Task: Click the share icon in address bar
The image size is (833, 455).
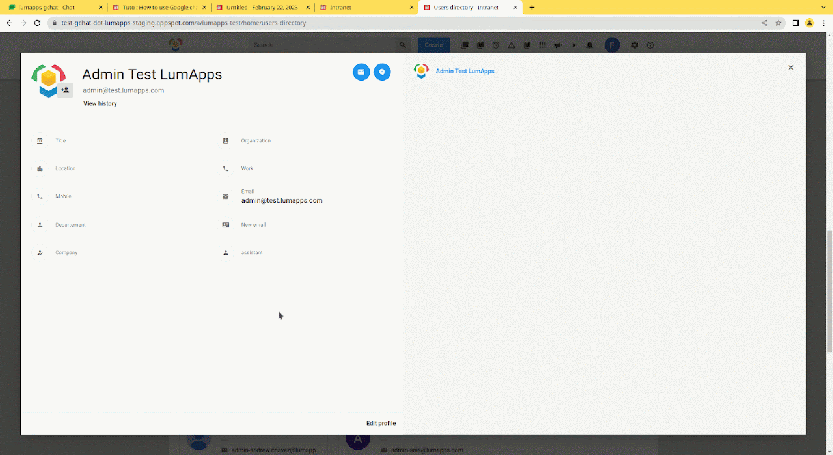Action: click(x=764, y=23)
